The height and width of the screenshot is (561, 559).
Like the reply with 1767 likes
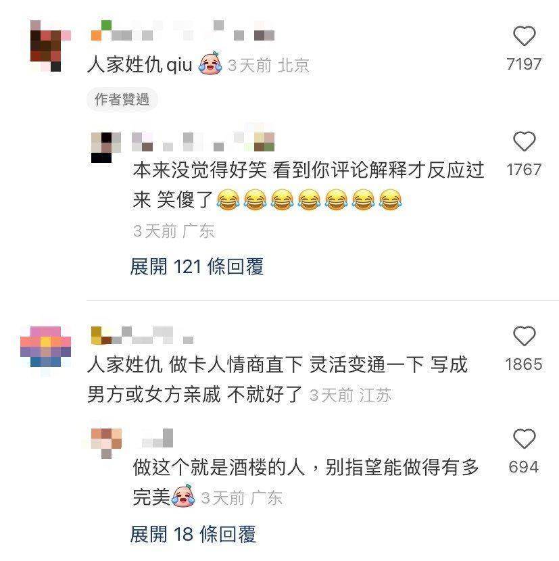coord(524,141)
